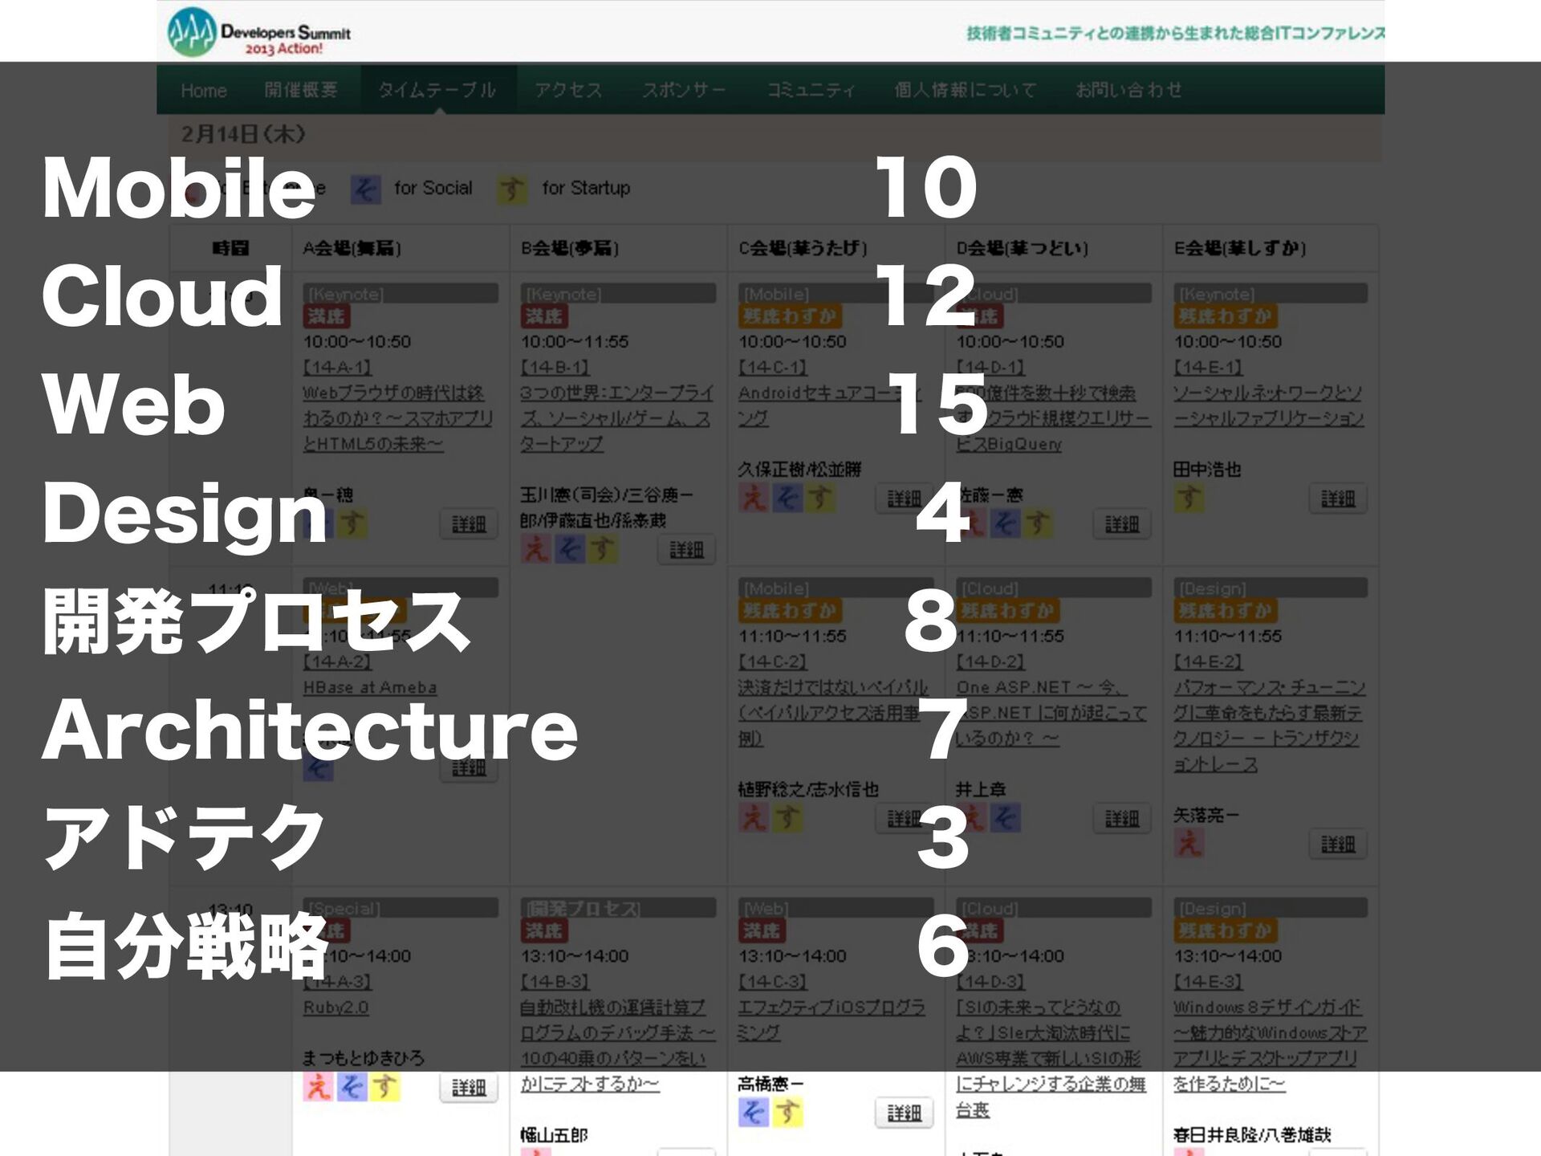Image resolution: width=1541 pixels, height=1156 pixels.
Task: Click the 詳細 button for session 14-E-1
Action: point(1338,499)
